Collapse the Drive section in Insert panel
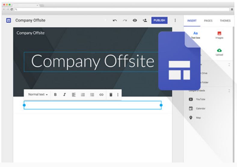 coord(229,65)
